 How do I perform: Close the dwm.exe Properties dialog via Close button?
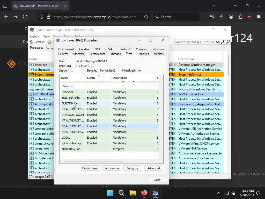(x=157, y=180)
